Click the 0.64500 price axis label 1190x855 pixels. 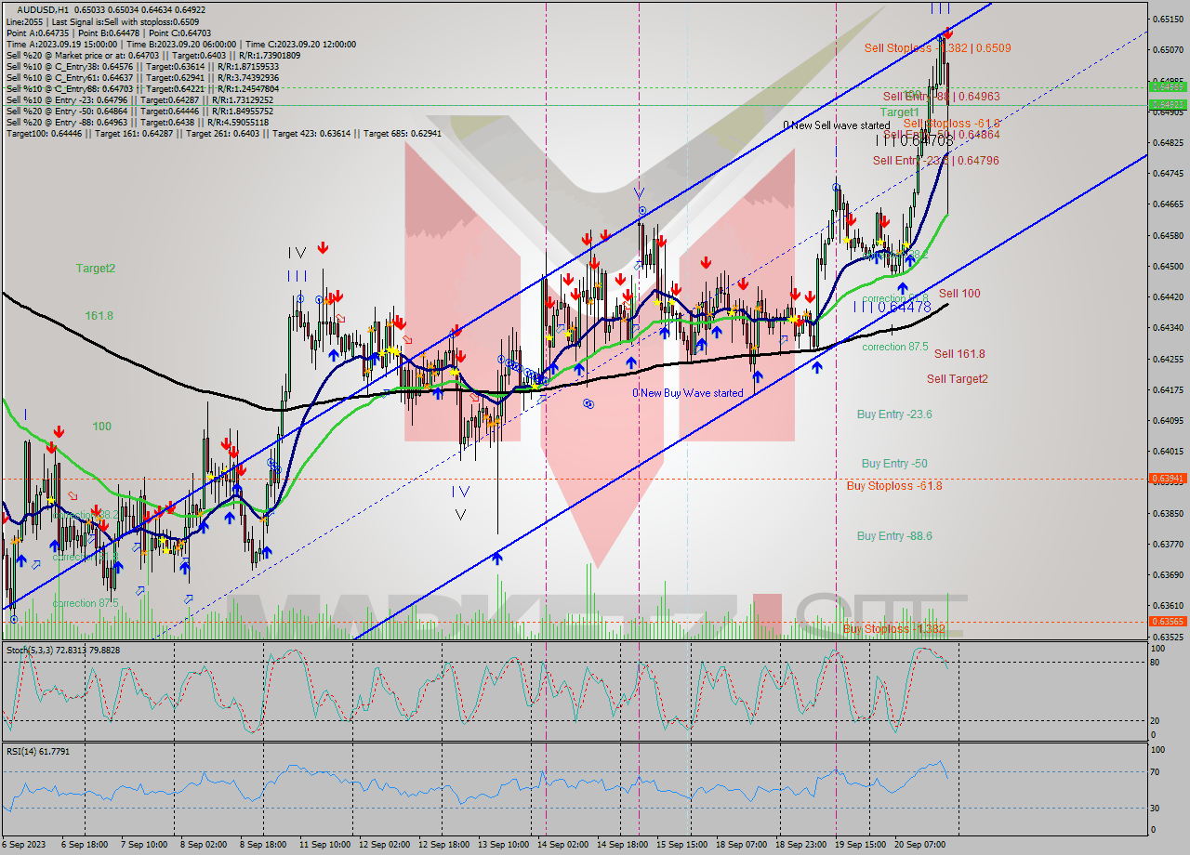pos(1168,266)
